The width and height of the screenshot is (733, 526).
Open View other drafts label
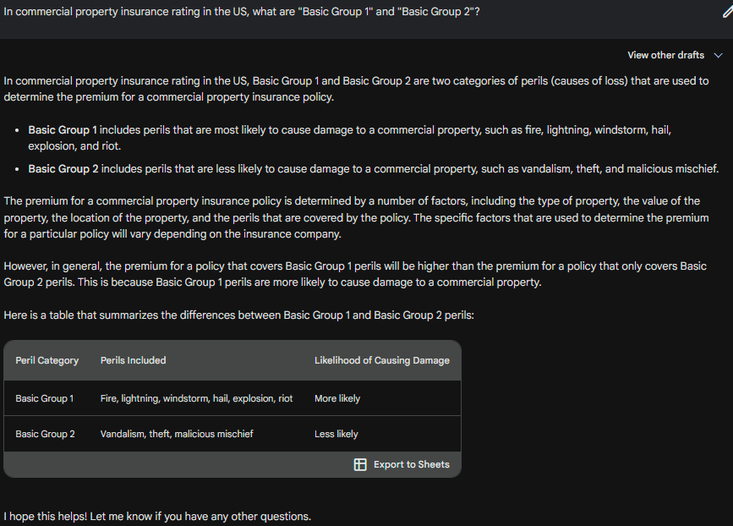pyautogui.click(x=665, y=55)
